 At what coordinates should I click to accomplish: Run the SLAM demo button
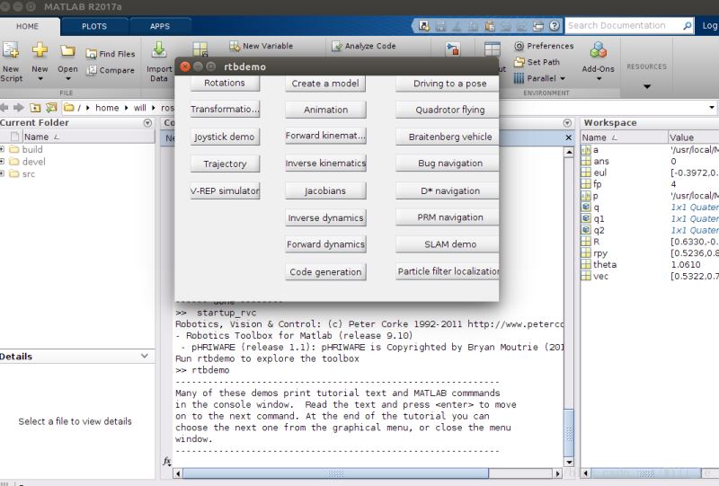tap(449, 244)
